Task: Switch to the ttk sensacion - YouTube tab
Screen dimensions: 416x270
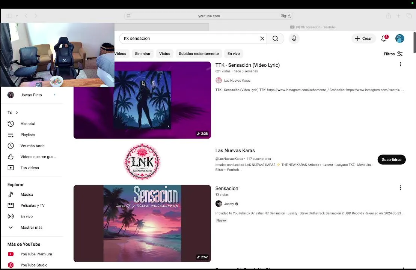Action: pos(312,27)
